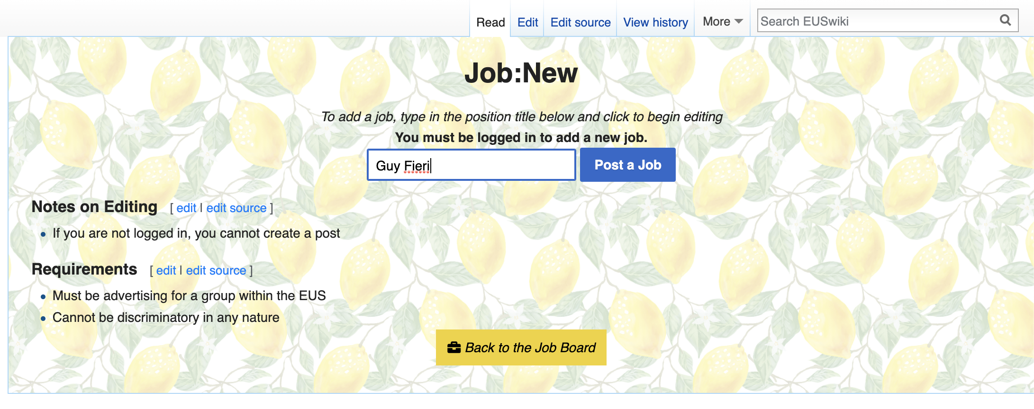Switch to the Read tab
The height and width of the screenshot is (409, 1034).
pyautogui.click(x=490, y=22)
